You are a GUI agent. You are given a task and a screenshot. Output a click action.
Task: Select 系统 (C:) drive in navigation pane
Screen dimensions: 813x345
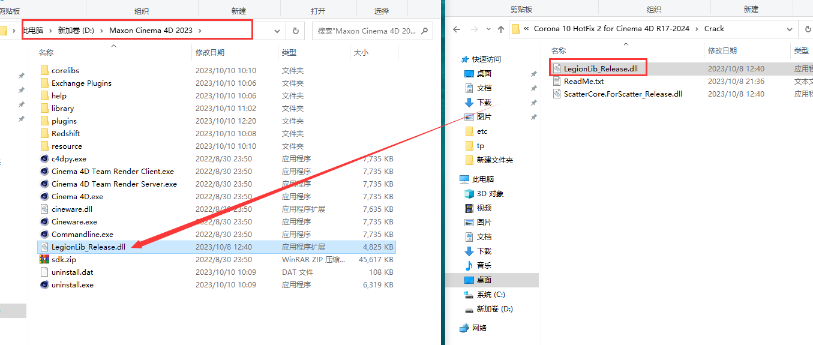click(x=491, y=295)
